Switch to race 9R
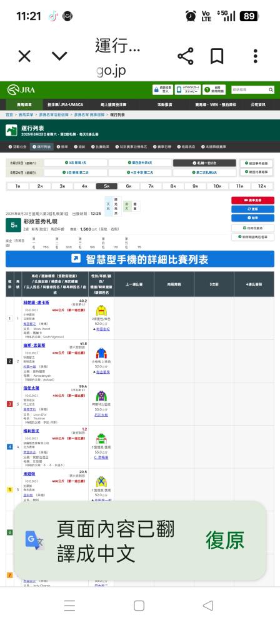280x625 pixels. point(196,186)
